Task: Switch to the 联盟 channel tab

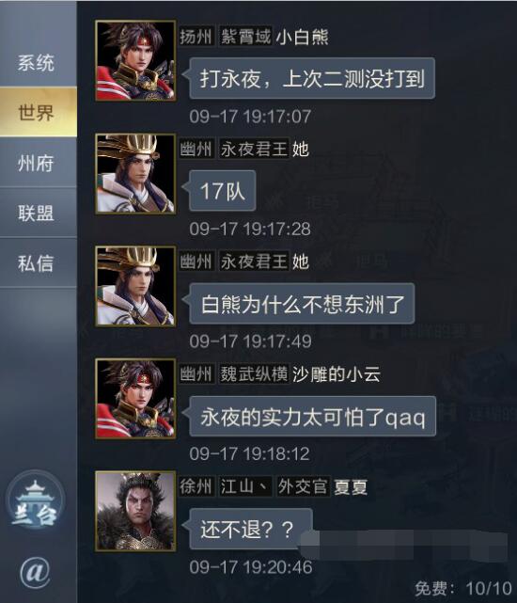Action: (36, 213)
